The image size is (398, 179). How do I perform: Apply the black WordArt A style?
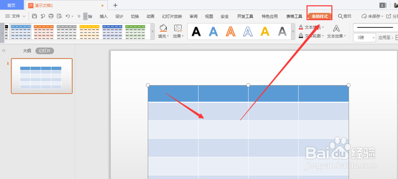[196, 31]
